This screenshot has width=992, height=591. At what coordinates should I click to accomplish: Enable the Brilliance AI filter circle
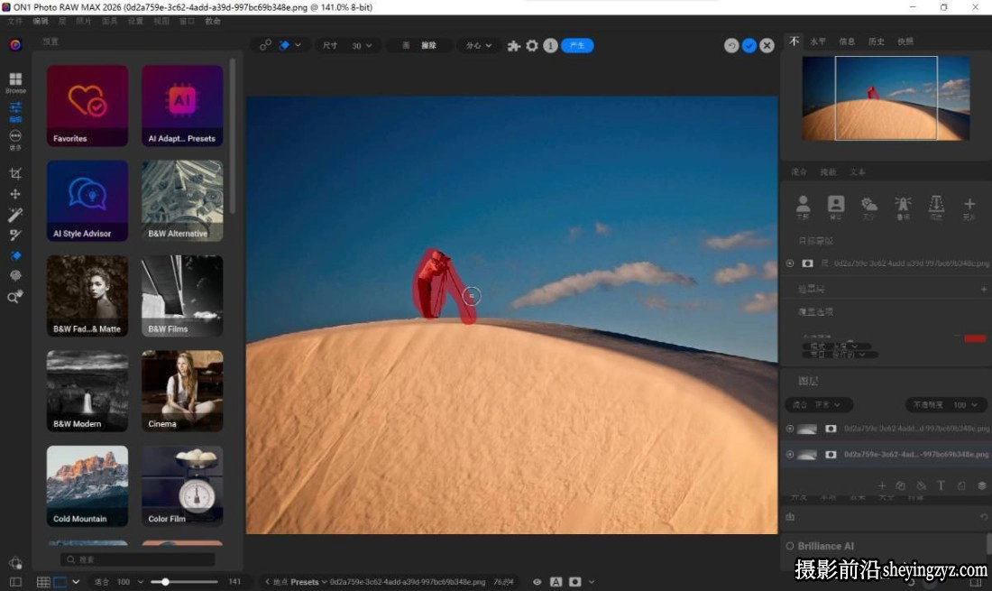point(790,546)
